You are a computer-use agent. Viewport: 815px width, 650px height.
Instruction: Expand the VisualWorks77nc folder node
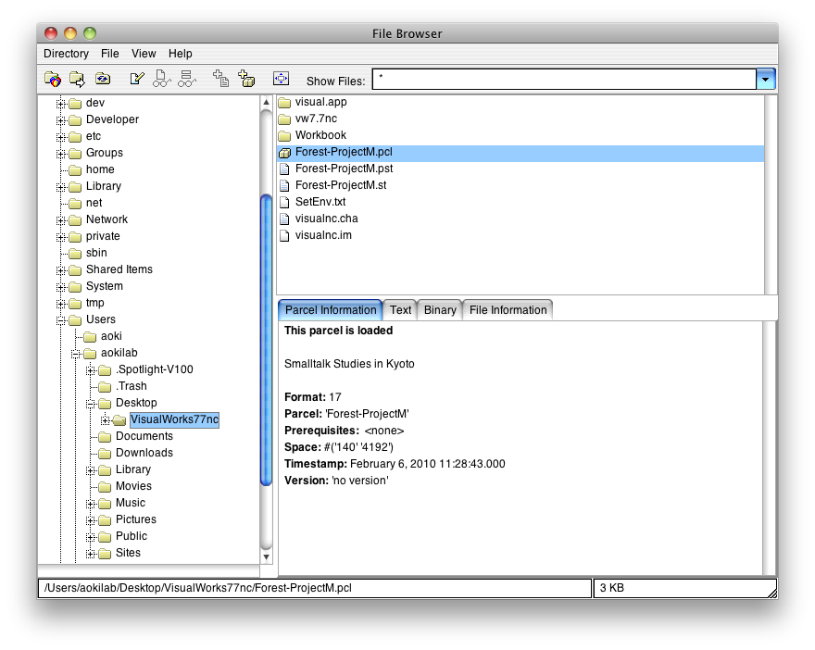106,419
